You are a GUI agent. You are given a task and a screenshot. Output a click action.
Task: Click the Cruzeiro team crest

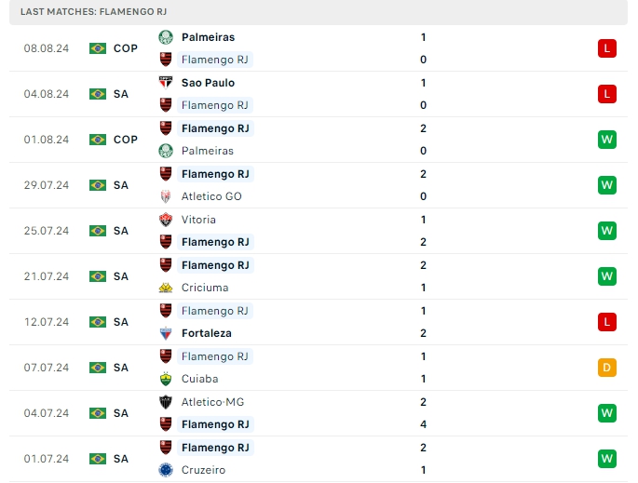tap(166, 470)
